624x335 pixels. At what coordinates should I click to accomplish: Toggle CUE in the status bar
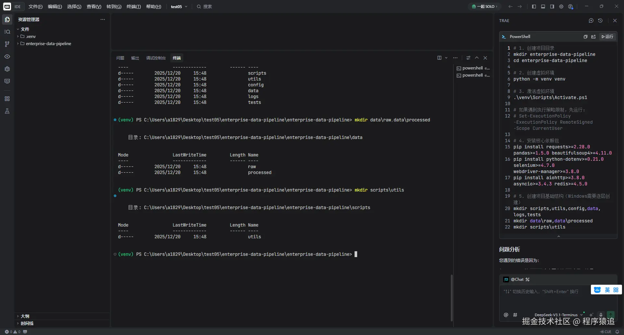point(606,332)
